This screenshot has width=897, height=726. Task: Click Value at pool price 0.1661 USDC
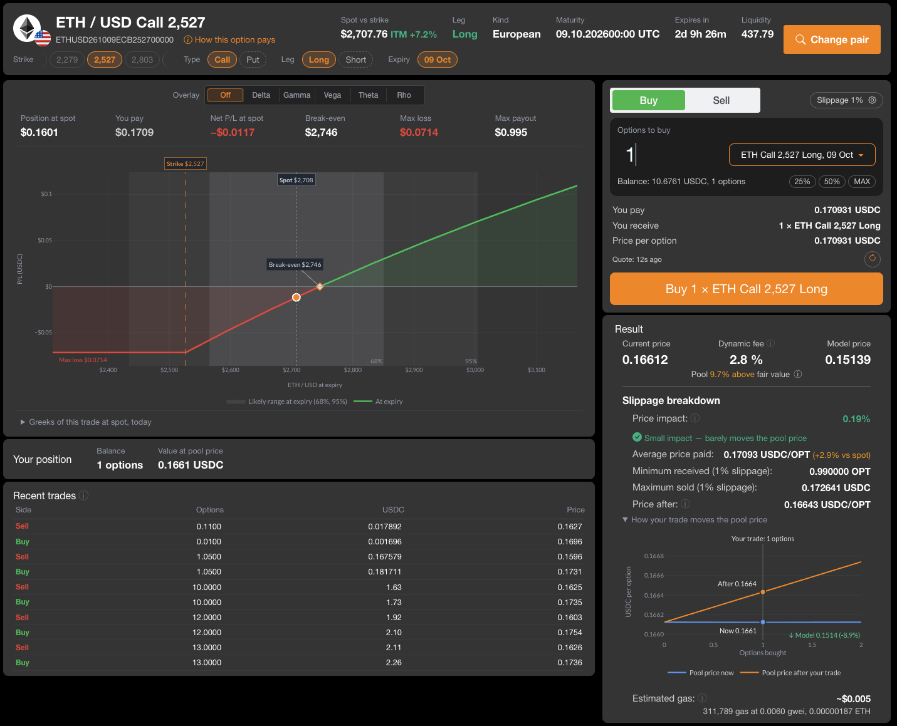[x=191, y=465]
